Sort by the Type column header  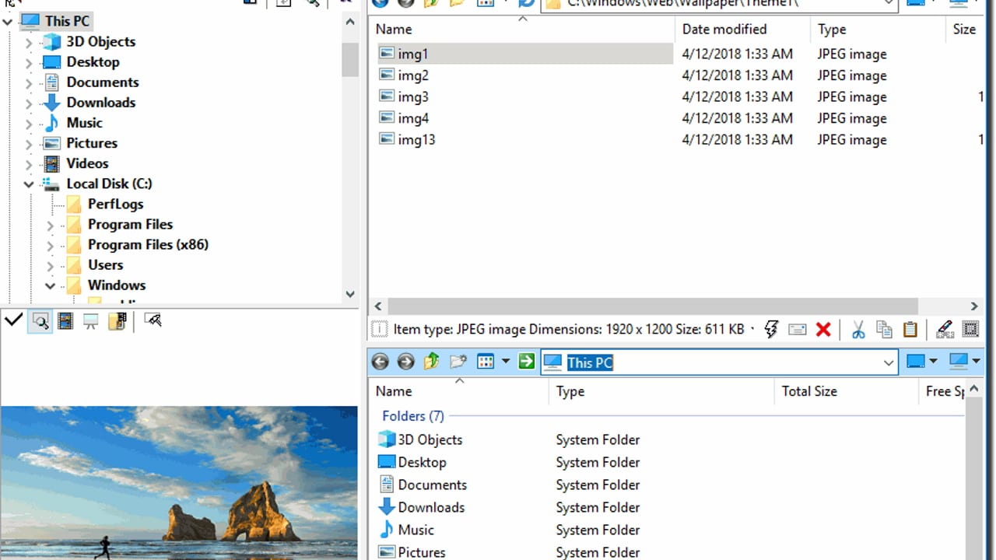tap(832, 29)
